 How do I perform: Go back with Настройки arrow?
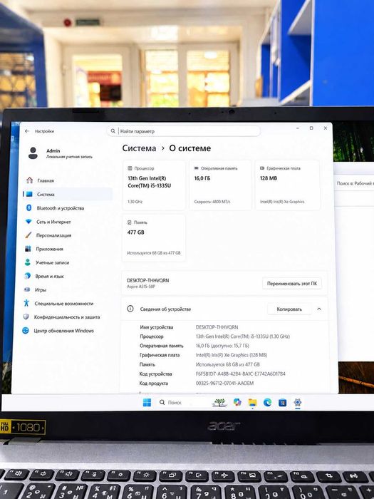click(27, 131)
